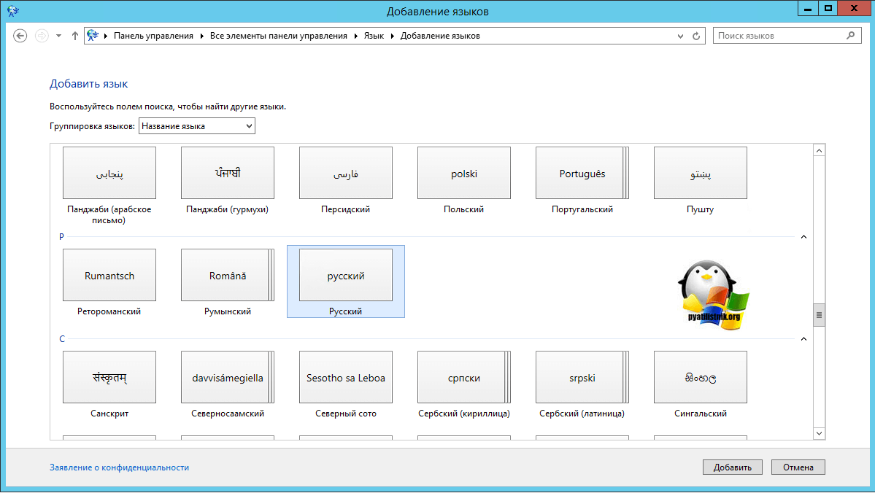The width and height of the screenshot is (875, 493).
Task: Choose the Română language tile
Action: coord(227,276)
